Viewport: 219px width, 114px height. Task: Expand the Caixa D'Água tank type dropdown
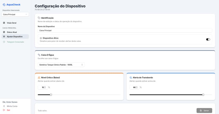(61, 65)
